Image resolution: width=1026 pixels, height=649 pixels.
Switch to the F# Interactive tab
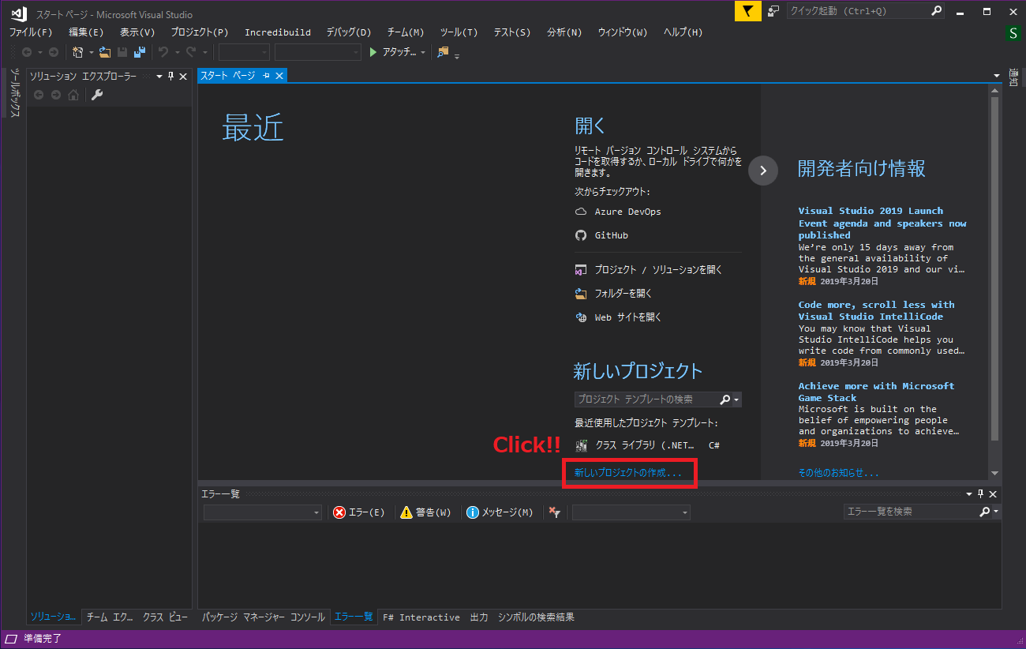pyautogui.click(x=421, y=617)
